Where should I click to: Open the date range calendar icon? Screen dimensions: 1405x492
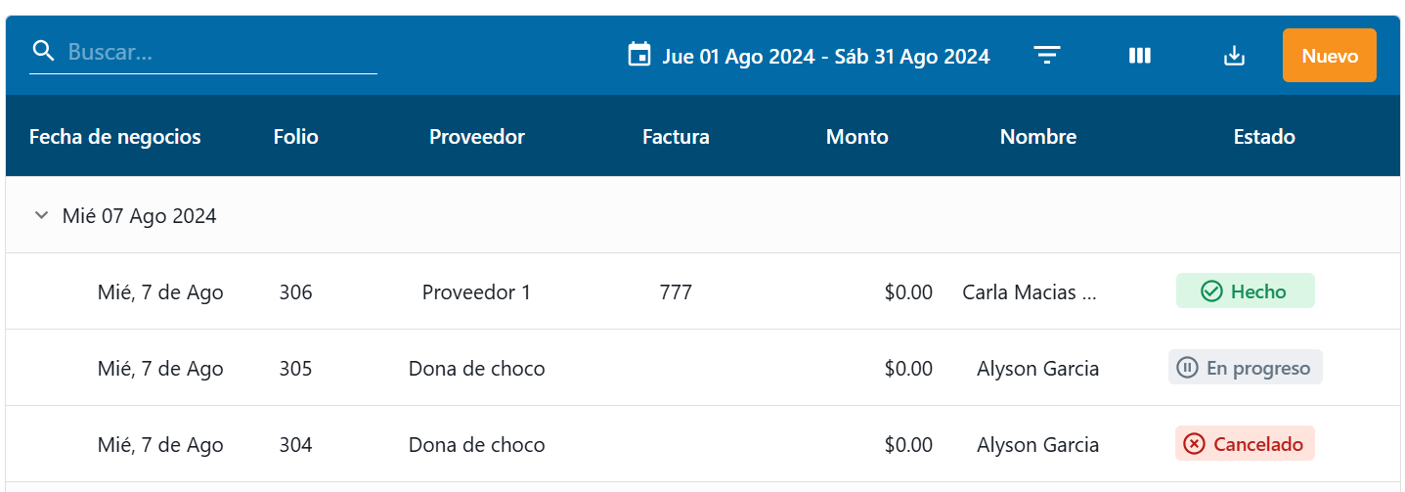coord(638,55)
